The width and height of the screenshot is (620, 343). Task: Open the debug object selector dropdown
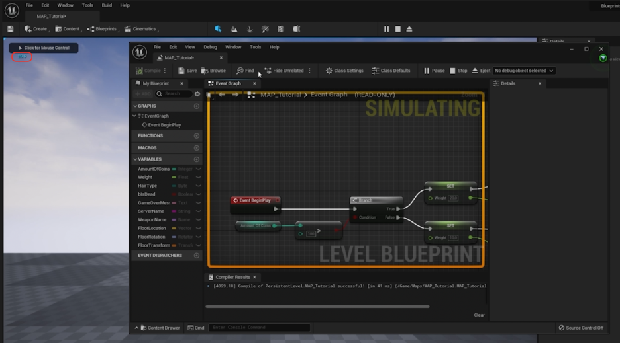tap(524, 71)
